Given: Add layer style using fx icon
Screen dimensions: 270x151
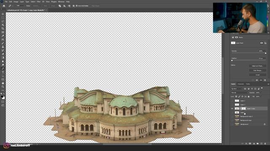Looking at the screenshot, I should point(246,143).
